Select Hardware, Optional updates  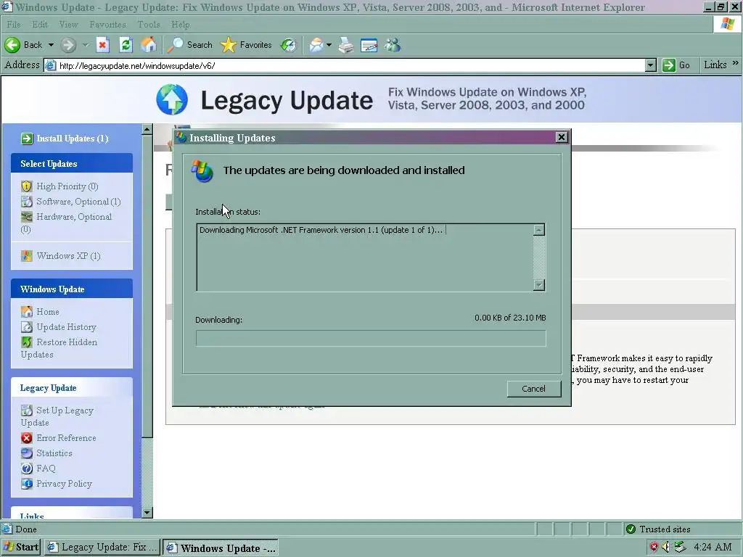(74, 216)
